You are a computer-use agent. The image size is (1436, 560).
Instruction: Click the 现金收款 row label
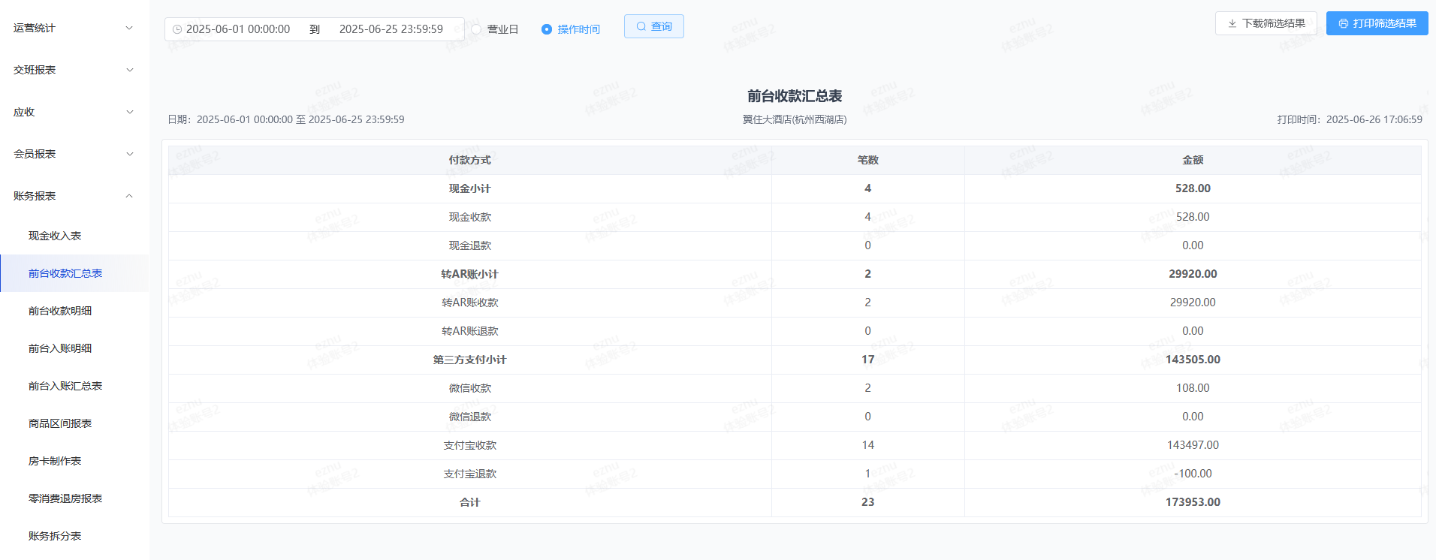pos(469,217)
